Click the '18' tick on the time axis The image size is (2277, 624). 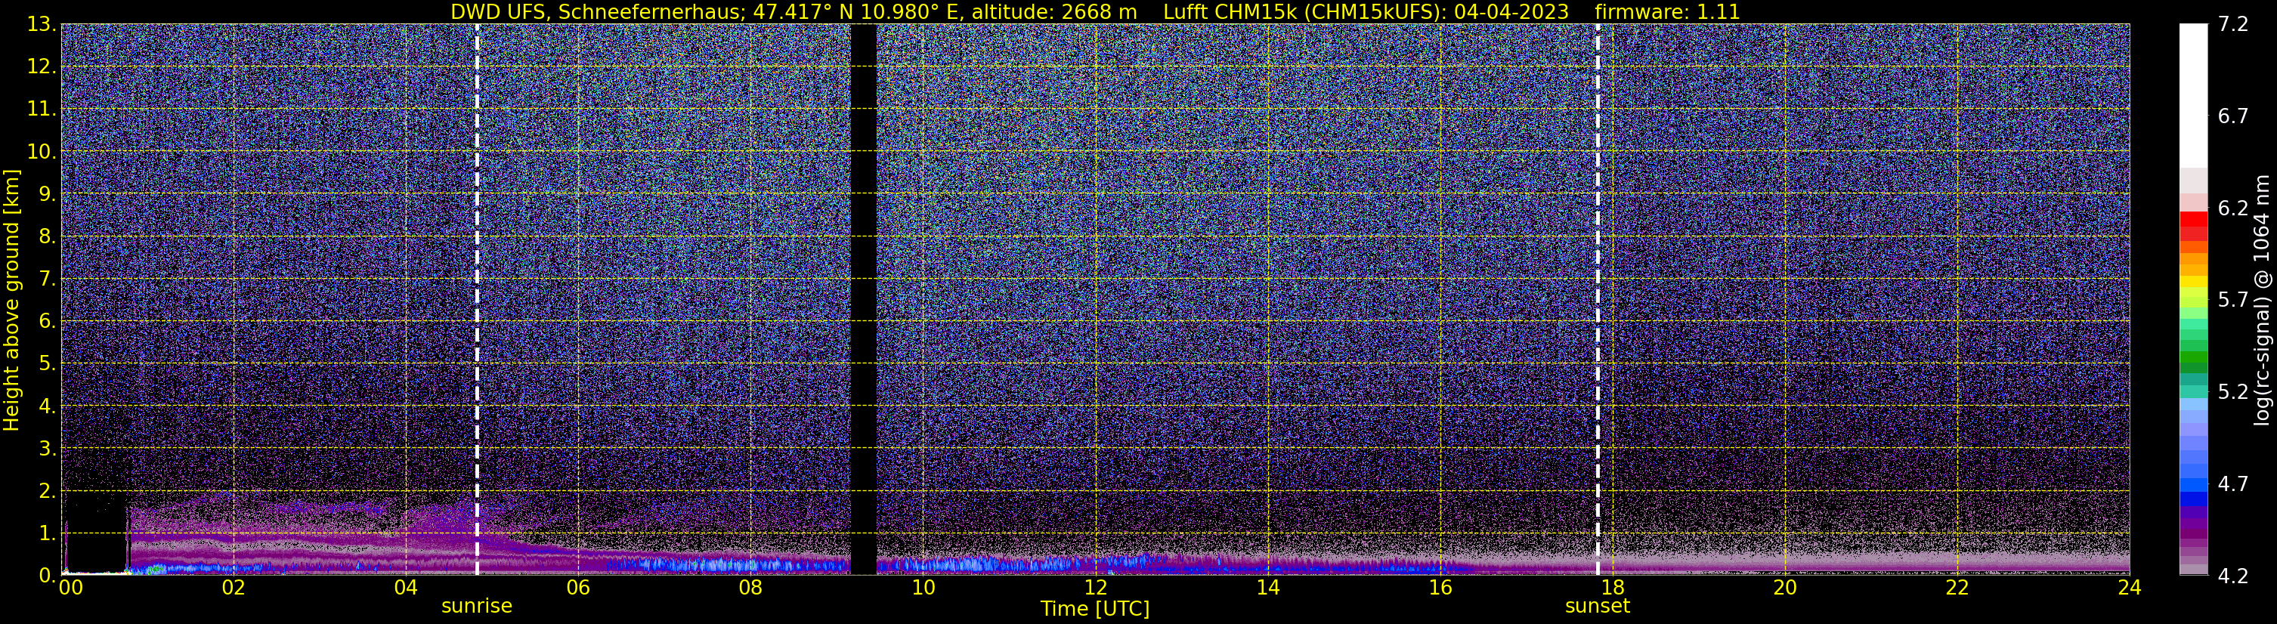(x=1612, y=588)
